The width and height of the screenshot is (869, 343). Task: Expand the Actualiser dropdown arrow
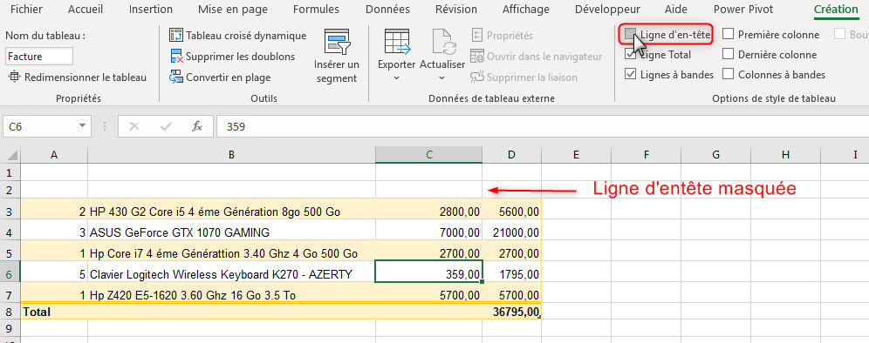(x=442, y=78)
